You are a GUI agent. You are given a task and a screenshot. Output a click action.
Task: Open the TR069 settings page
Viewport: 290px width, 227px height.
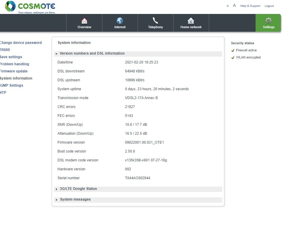[x=5, y=50]
